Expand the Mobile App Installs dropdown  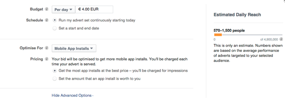74,49
